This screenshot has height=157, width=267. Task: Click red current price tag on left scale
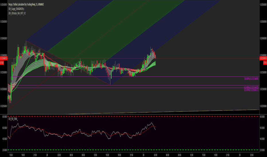(3, 59)
